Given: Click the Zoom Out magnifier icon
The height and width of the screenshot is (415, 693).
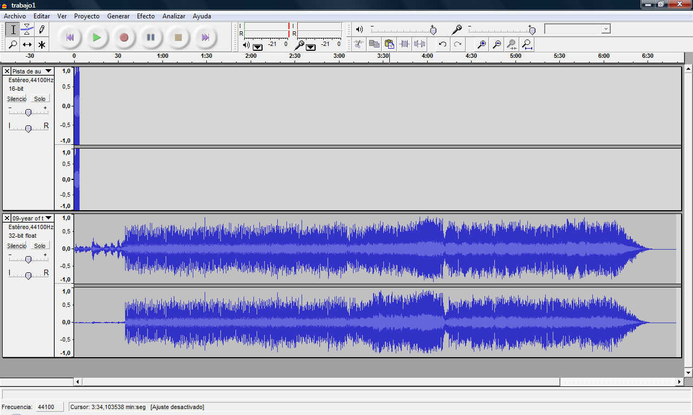Looking at the screenshot, I should [496, 44].
